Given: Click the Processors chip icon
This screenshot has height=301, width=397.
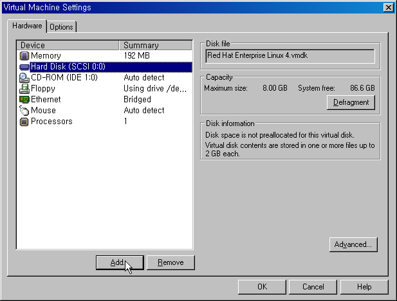Looking at the screenshot, I should pyautogui.click(x=24, y=122).
